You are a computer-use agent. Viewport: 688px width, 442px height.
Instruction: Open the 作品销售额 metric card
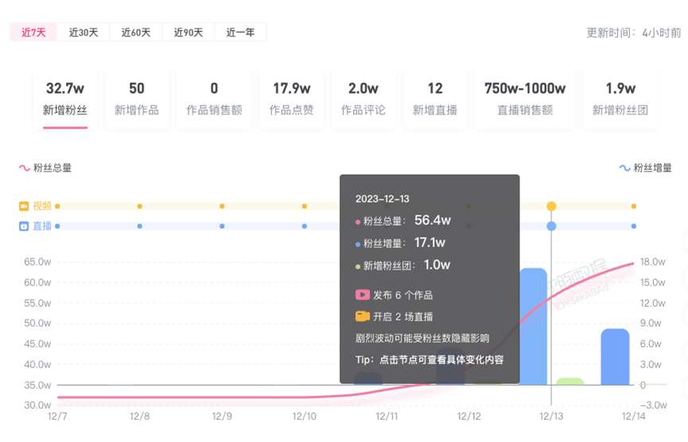tap(214, 99)
